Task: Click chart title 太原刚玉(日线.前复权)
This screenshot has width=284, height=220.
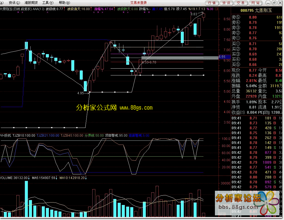Action: [x=16, y=9]
